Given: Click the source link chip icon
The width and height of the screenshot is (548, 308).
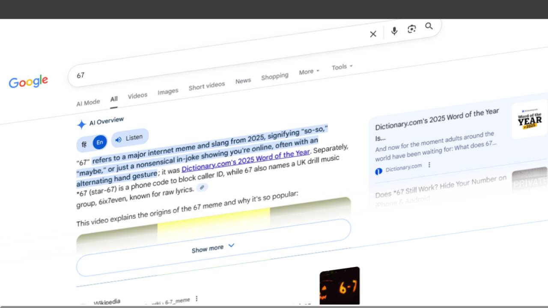Looking at the screenshot, I should (x=202, y=187).
